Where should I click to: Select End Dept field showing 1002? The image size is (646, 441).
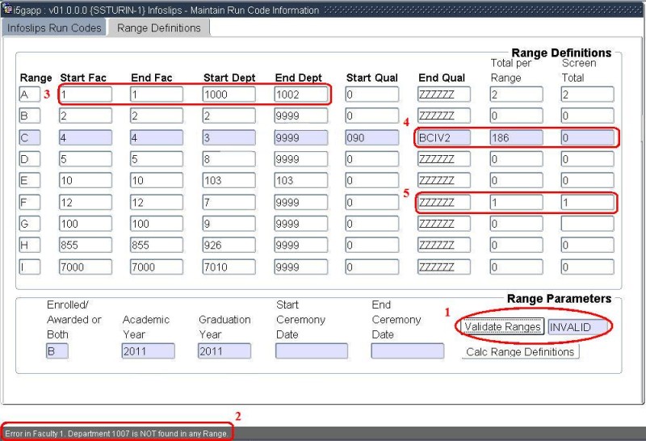click(x=300, y=94)
